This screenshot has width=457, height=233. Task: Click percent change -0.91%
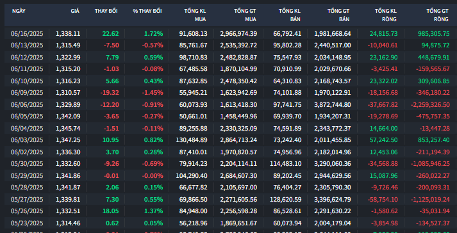[x=153, y=104]
